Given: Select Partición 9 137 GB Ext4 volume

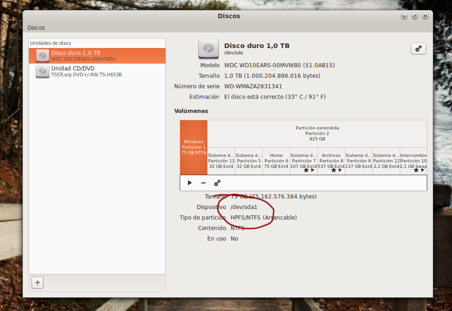Looking at the screenshot, I should coord(358,161).
